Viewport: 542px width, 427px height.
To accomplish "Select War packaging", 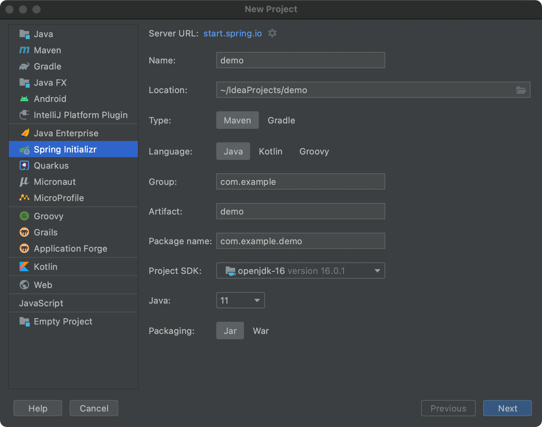I will click(x=261, y=331).
